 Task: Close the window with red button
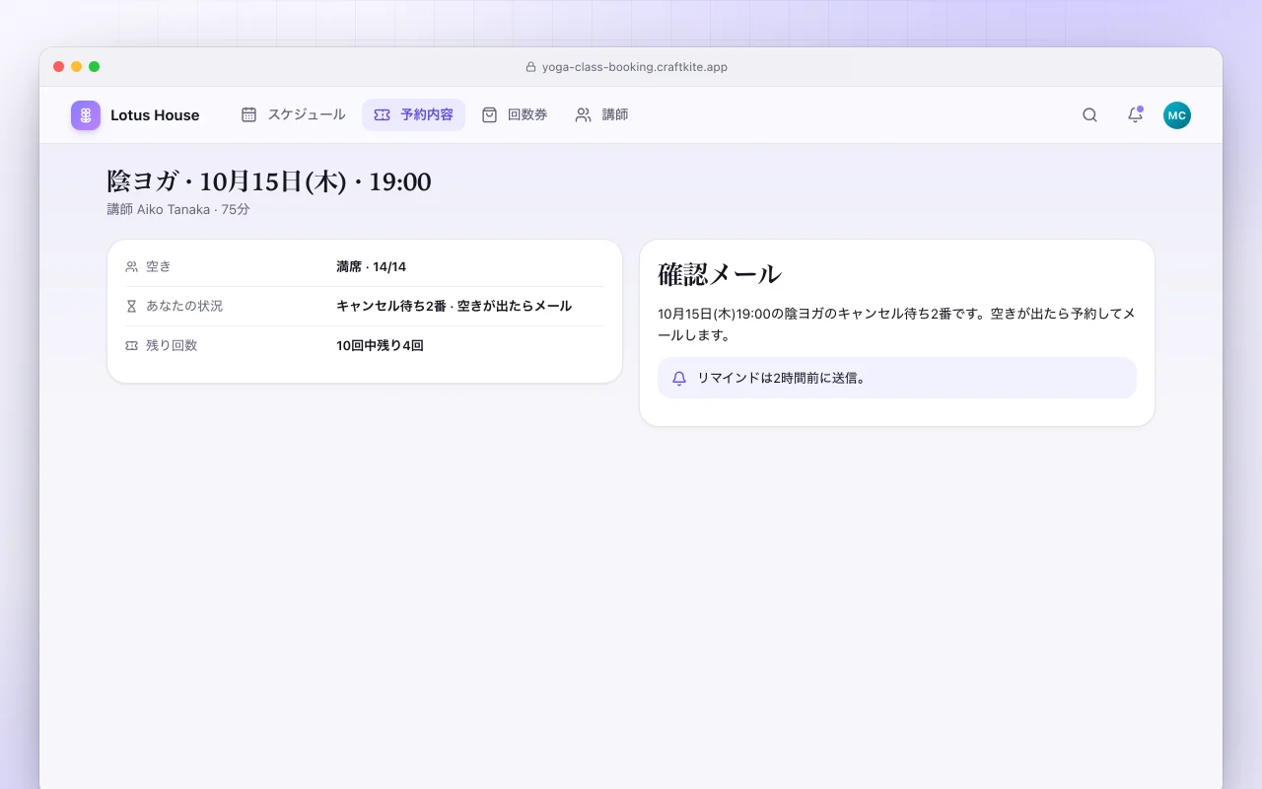pyautogui.click(x=59, y=67)
